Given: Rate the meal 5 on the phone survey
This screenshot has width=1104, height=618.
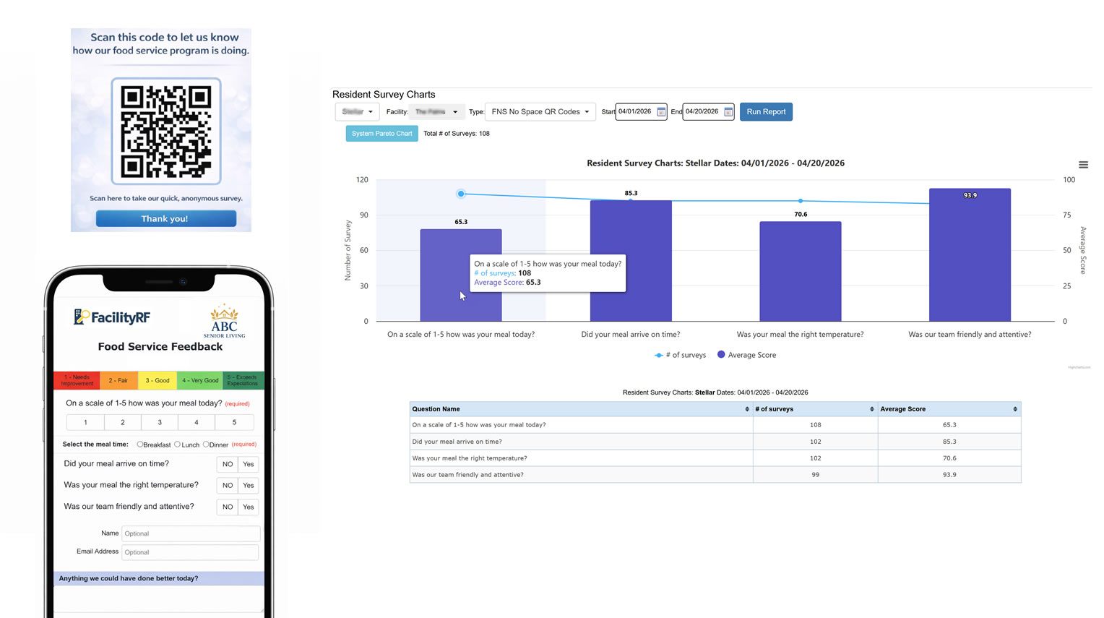Looking at the screenshot, I should [x=234, y=422].
